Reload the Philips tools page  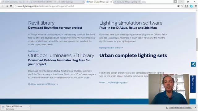tap(11, 6)
